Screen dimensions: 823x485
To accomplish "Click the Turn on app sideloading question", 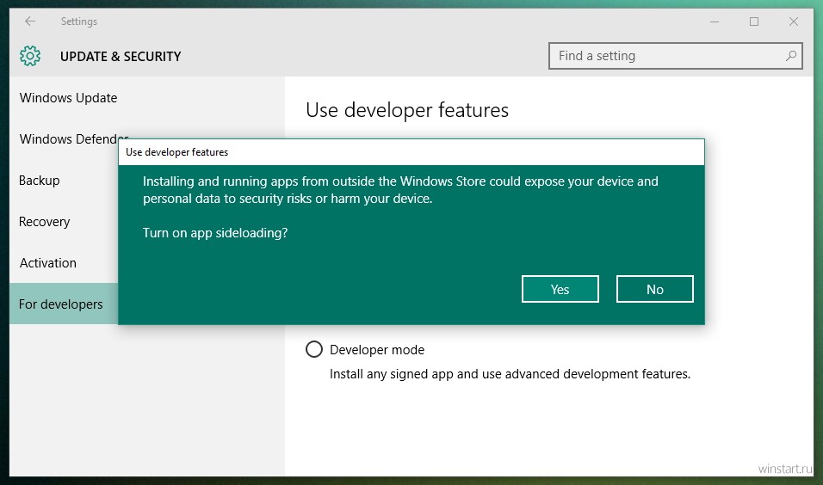I will 215,233.
